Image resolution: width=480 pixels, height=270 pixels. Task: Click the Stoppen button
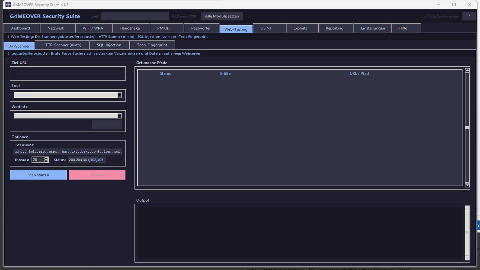97,175
